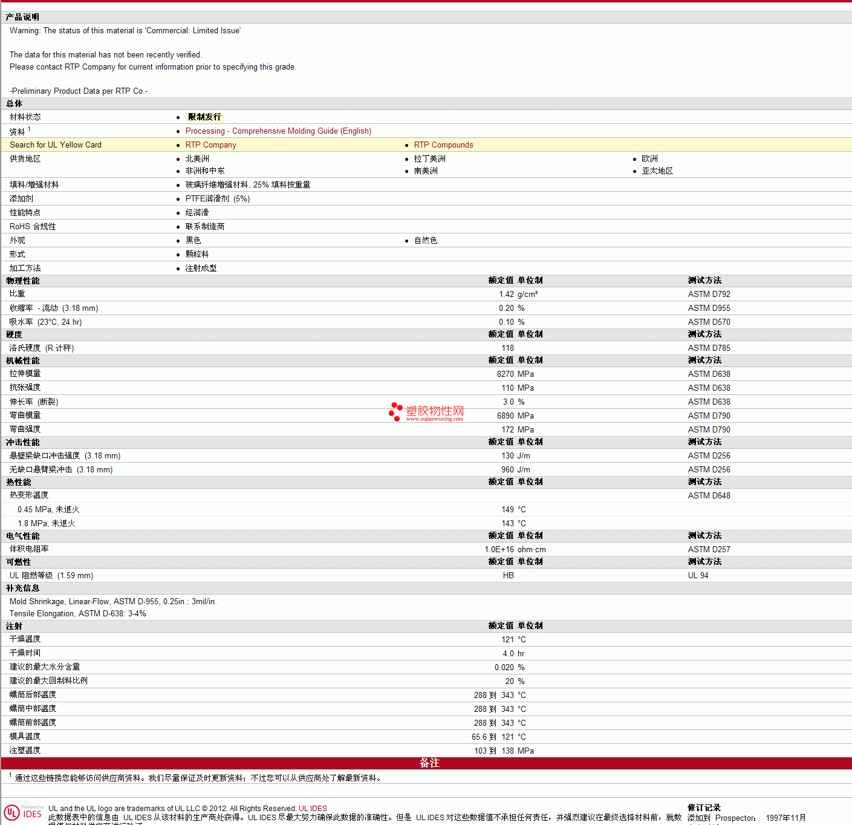Click the UL IDES logo icon
Screen dimensions: 852x825
point(24,812)
